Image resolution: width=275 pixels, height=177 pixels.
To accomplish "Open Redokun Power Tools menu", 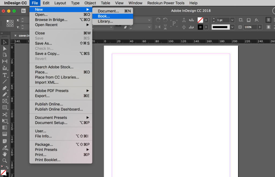I will pos(166,3).
